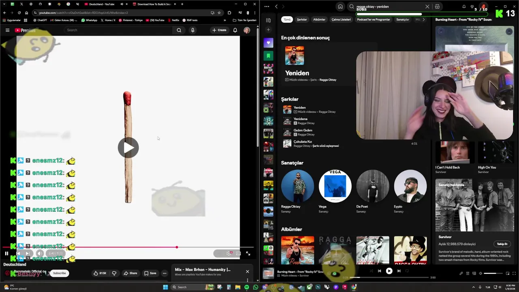Open the Spotify queue icon
Image resolution: width=519 pixels, height=292 pixels.
point(468,273)
